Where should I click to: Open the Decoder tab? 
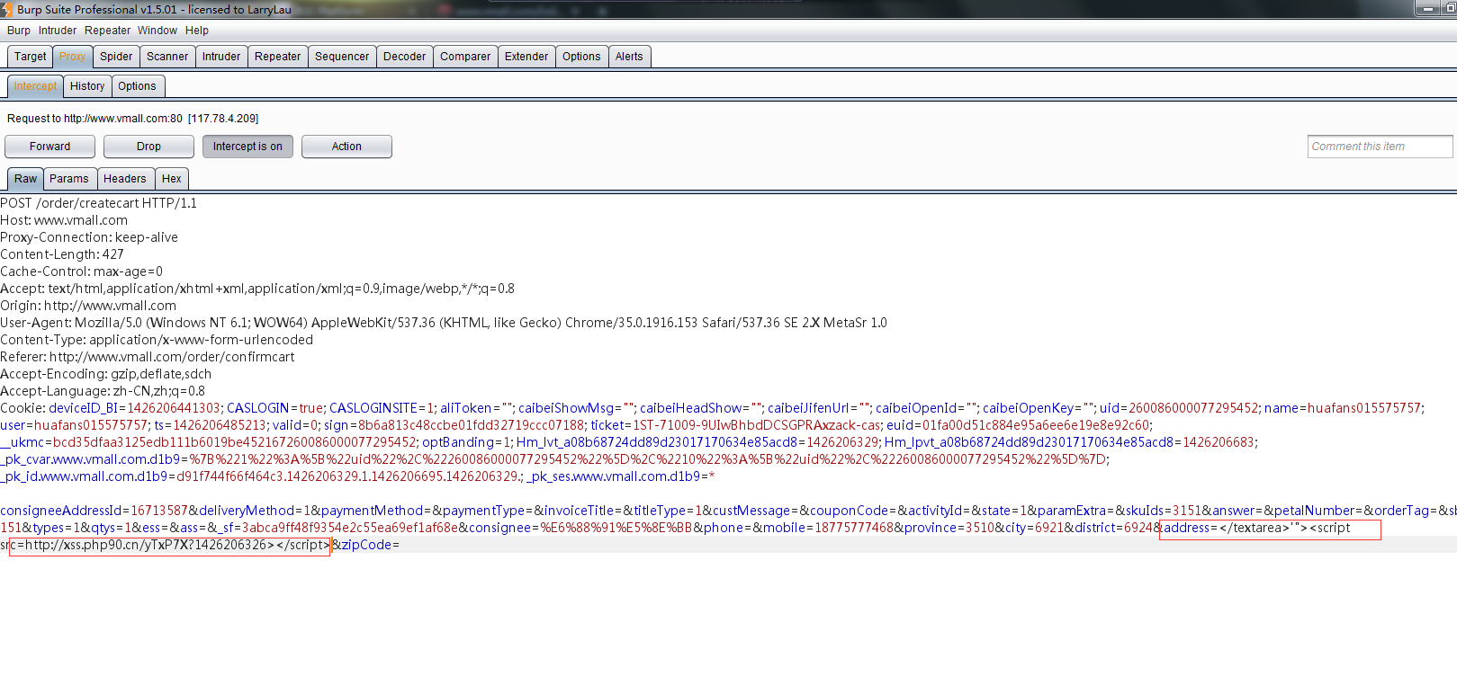405,57
